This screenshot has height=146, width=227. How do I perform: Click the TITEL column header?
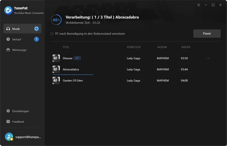pos(66,47)
